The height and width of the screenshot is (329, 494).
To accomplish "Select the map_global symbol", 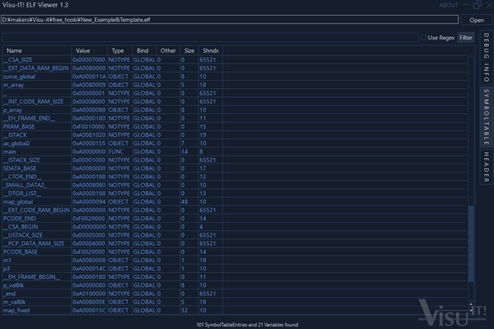I will (x=234, y=201).
